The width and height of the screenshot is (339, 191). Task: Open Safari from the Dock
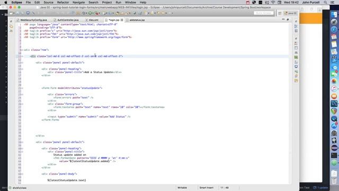(x=334, y=29)
